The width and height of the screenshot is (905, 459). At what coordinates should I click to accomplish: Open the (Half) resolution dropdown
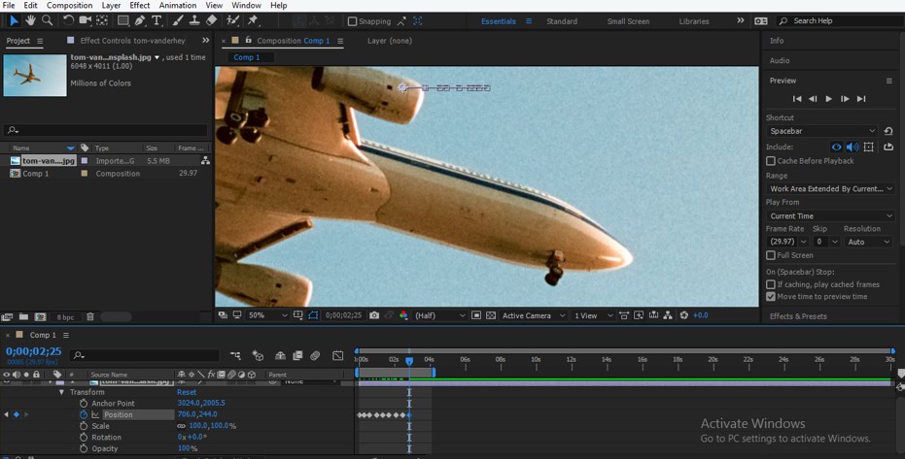pyautogui.click(x=439, y=315)
